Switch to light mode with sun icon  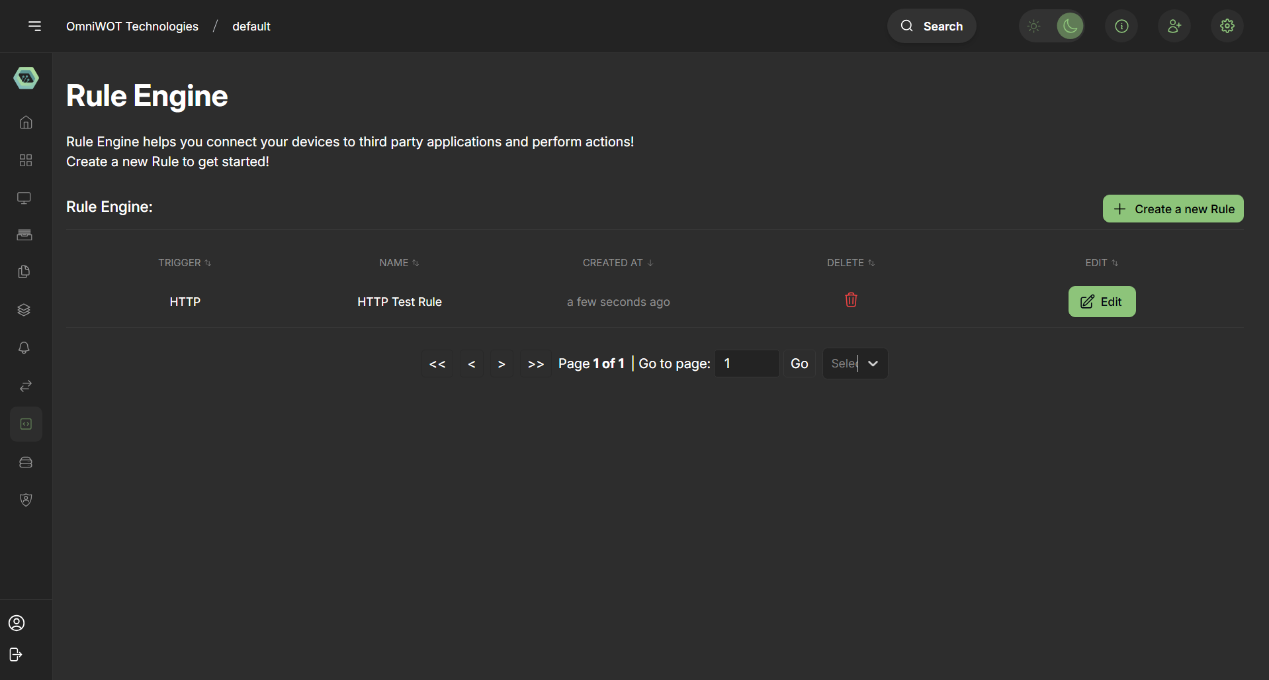pos(1033,26)
